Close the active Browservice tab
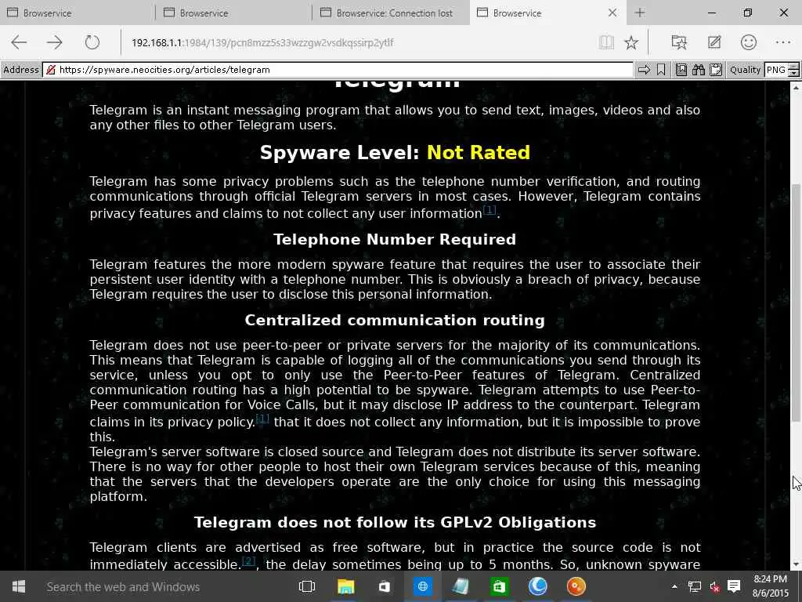This screenshot has width=802, height=602. coord(612,13)
